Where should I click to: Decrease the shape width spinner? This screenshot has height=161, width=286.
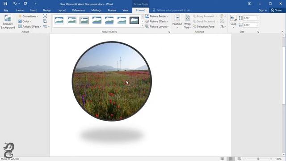[257, 26]
